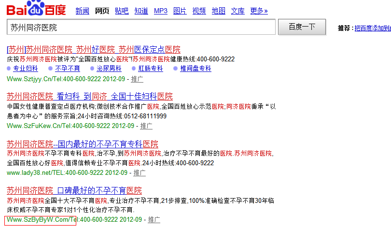Click the 推广 label after Www.Sztjyy.Cn
Screen dimensions: 391x228
coord(137,79)
